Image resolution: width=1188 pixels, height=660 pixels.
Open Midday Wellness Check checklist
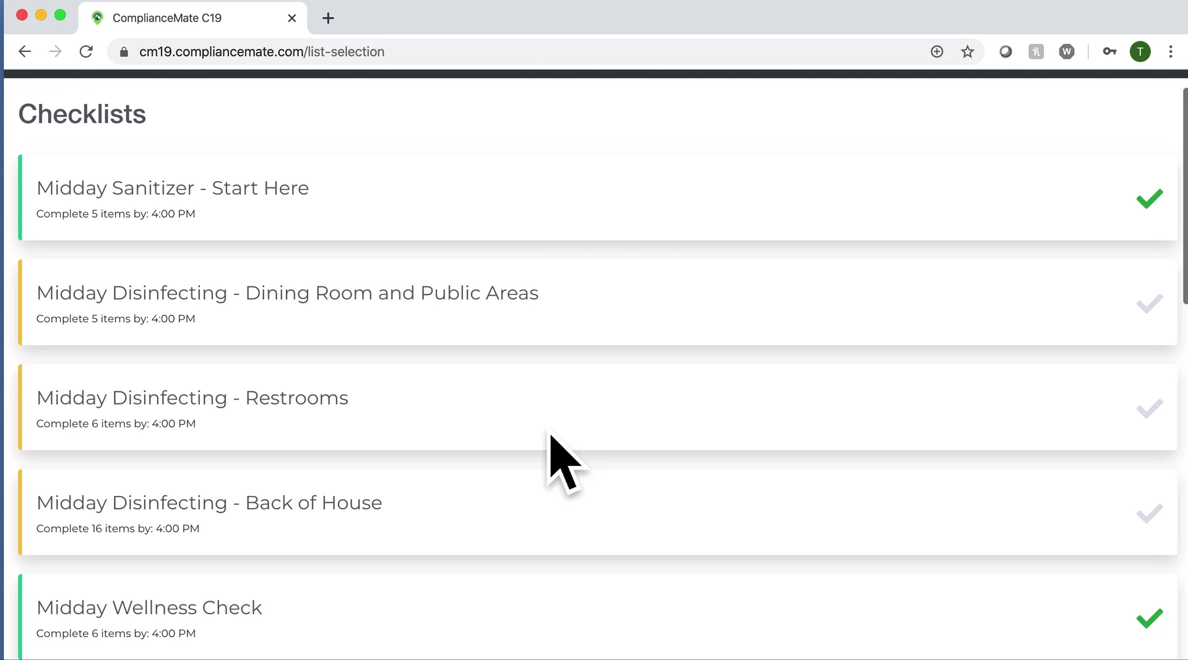click(149, 607)
